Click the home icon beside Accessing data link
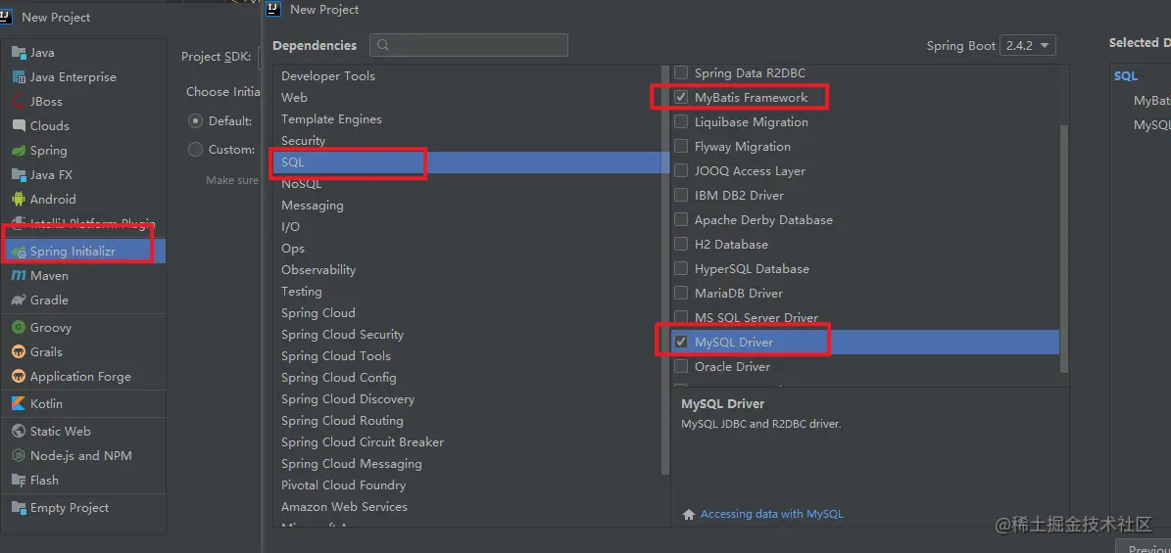The width and height of the screenshot is (1171, 553). [x=689, y=514]
